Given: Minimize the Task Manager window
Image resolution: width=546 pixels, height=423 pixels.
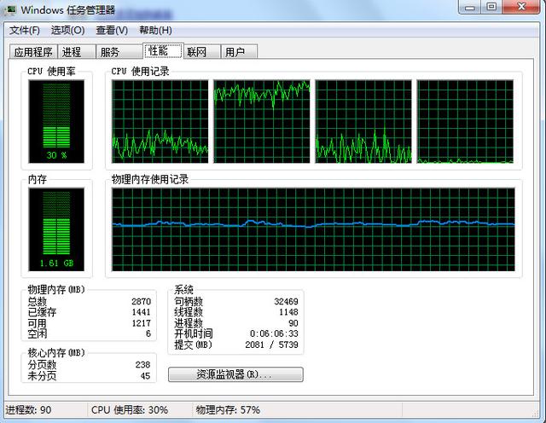Looking at the screenshot, I should [471, 8].
